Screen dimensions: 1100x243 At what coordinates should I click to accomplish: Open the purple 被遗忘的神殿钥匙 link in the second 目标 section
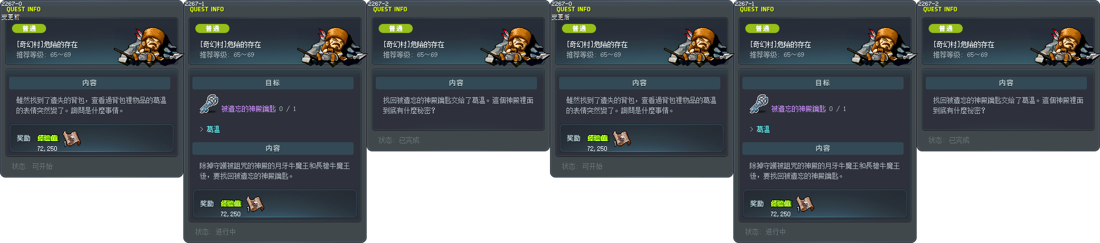pyautogui.click(x=798, y=109)
